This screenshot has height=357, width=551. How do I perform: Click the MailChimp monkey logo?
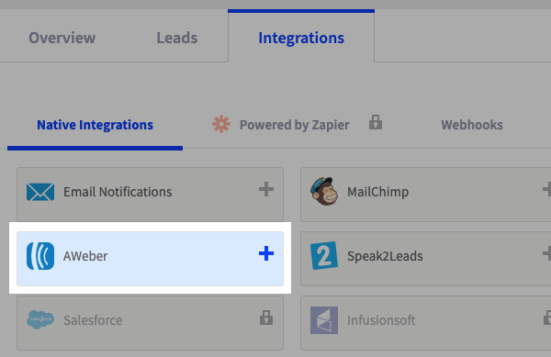324,191
